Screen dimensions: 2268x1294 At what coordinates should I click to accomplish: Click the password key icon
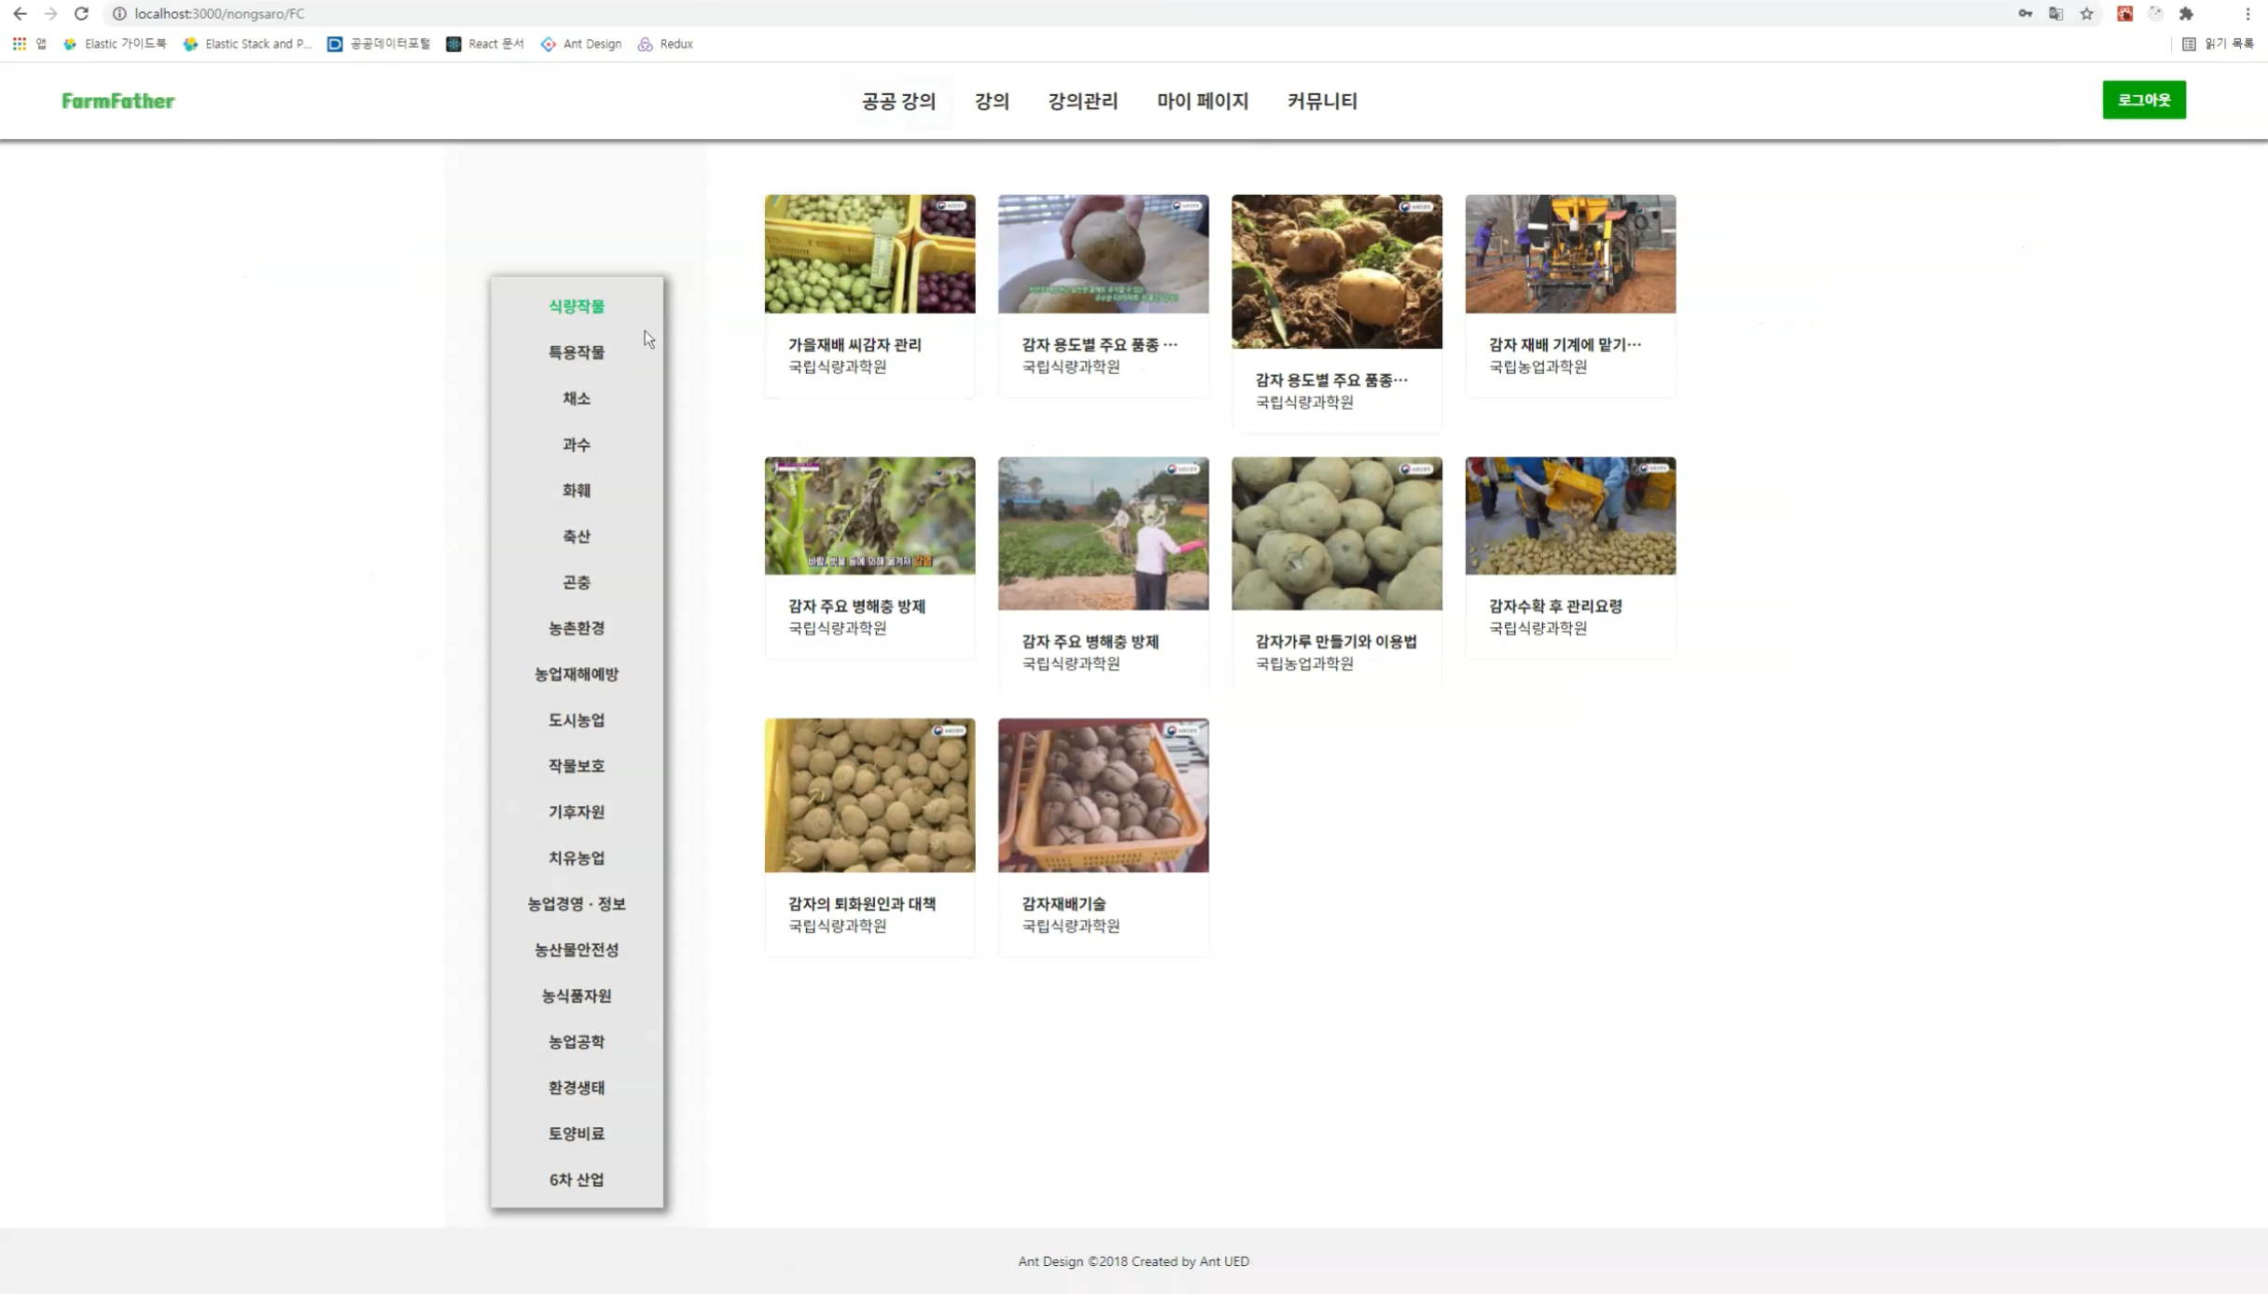2025,14
